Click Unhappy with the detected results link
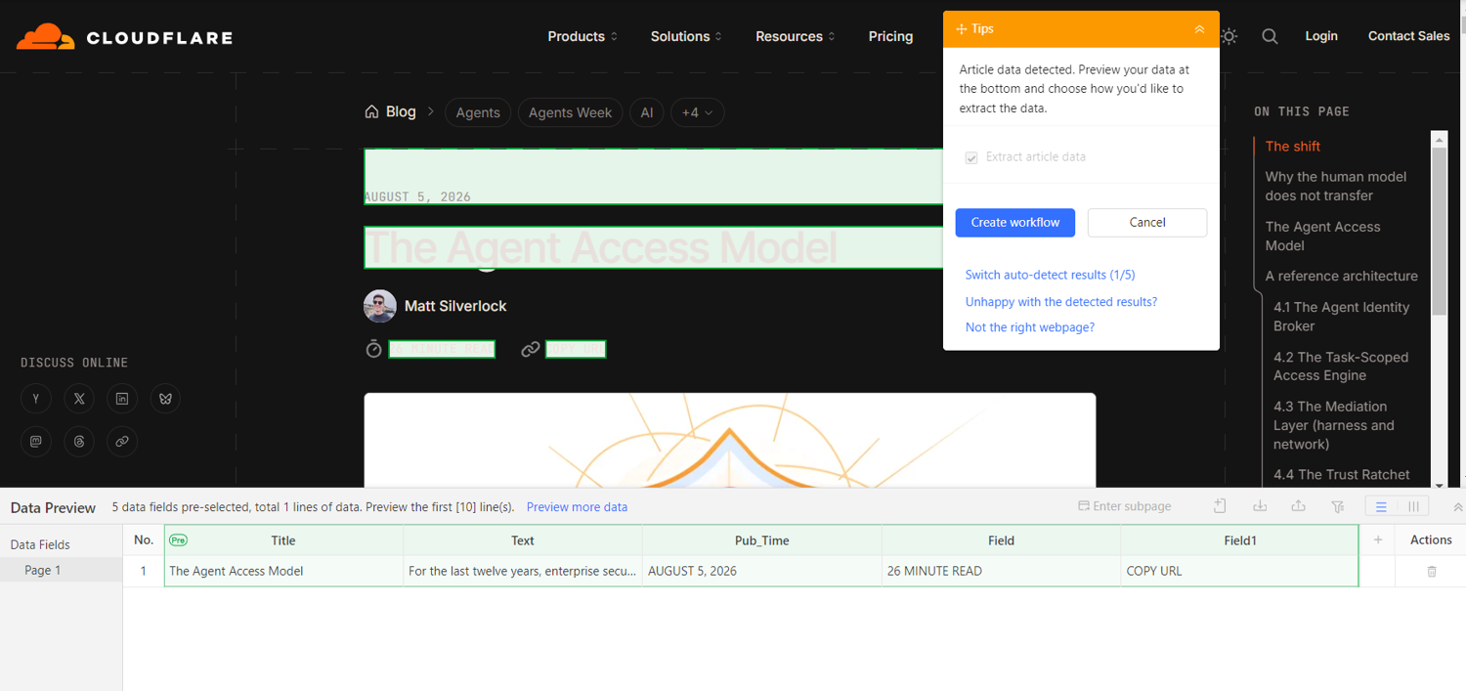 pyautogui.click(x=1061, y=301)
